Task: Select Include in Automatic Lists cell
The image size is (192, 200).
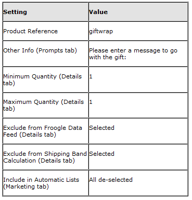Action: pos(45,183)
